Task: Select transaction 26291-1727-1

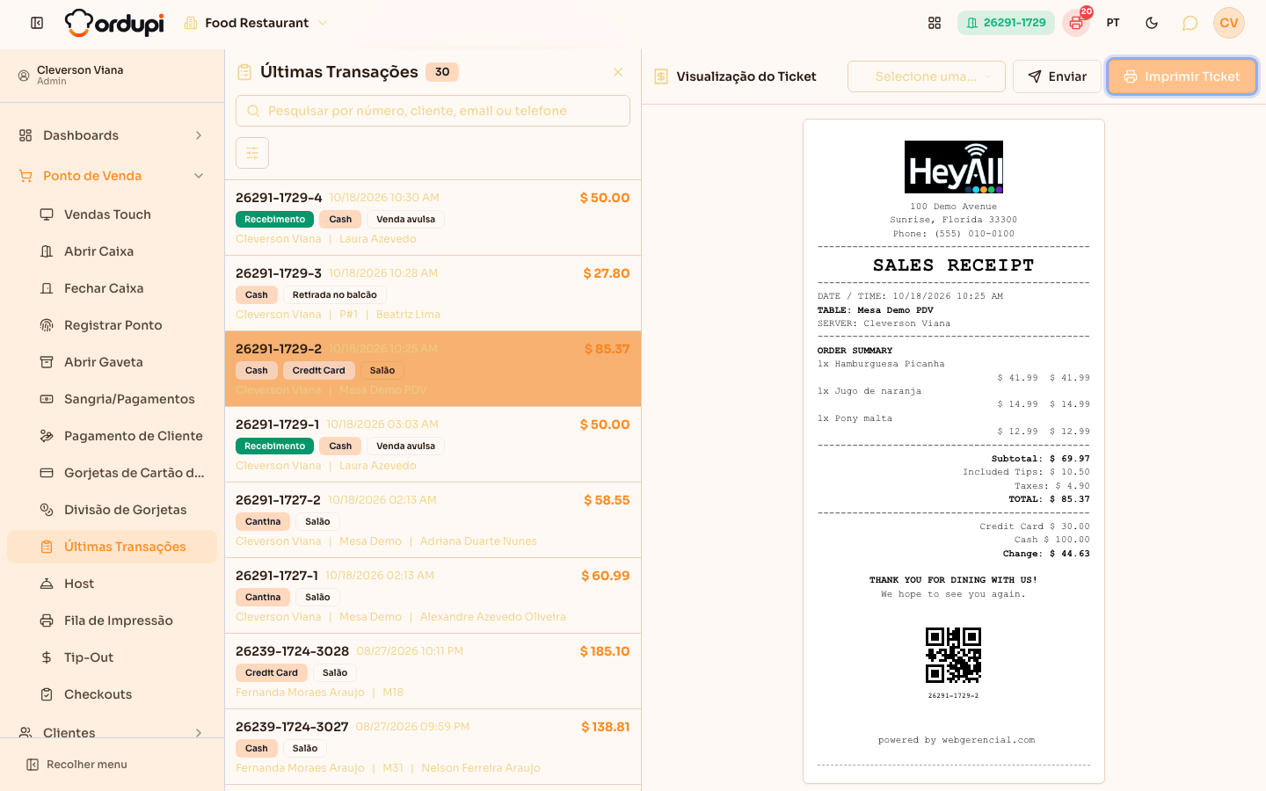Action: coord(433,596)
